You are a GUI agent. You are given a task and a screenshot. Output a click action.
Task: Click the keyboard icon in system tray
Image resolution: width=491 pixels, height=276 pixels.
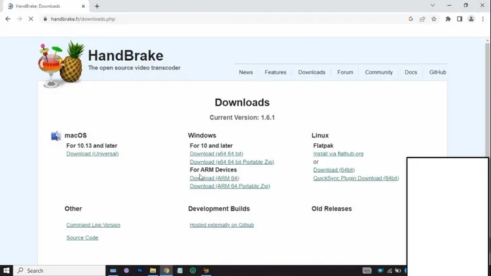(367, 270)
